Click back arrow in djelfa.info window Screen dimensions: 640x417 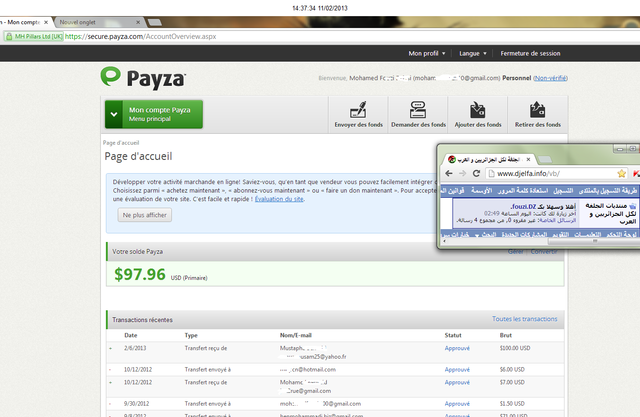pyautogui.click(x=449, y=174)
